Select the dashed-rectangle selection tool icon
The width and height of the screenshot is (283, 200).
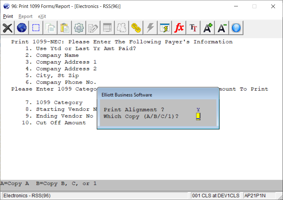pyautogui.click(x=36, y=28)
